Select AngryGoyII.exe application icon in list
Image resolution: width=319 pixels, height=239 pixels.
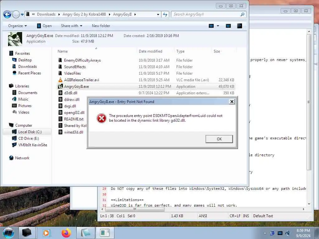60,87
